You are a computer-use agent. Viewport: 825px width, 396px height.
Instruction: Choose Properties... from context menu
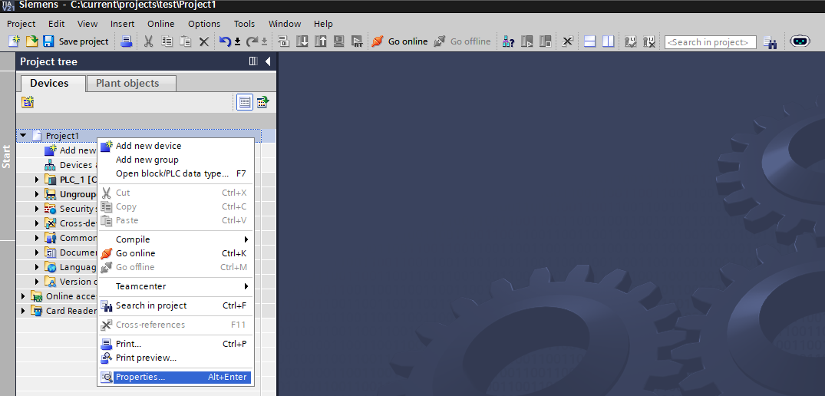[176, 377]
